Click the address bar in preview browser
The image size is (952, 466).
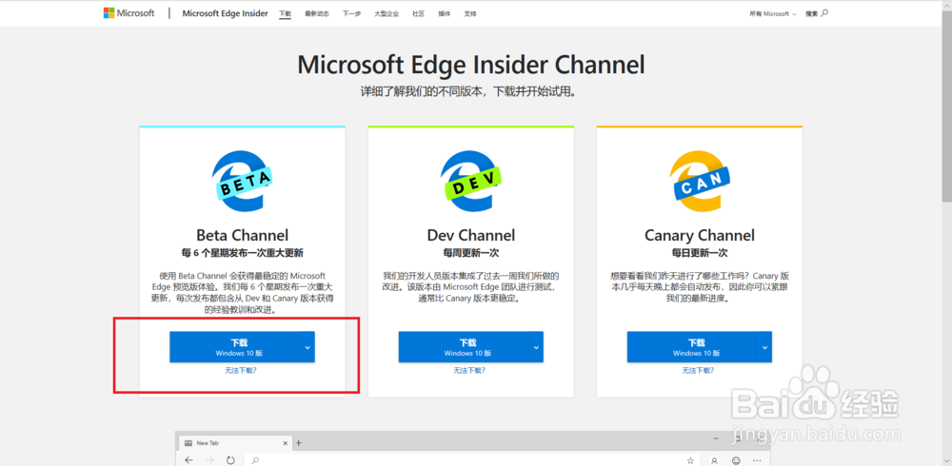[x=470, y=460]
